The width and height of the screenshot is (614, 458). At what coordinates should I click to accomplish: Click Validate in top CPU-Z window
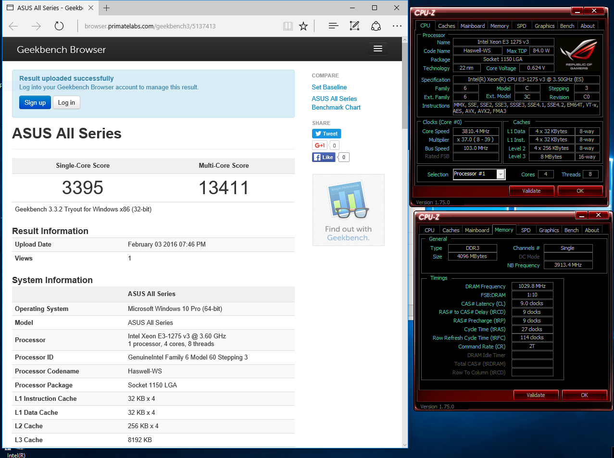pyautogui.click(x=531, y=191)
